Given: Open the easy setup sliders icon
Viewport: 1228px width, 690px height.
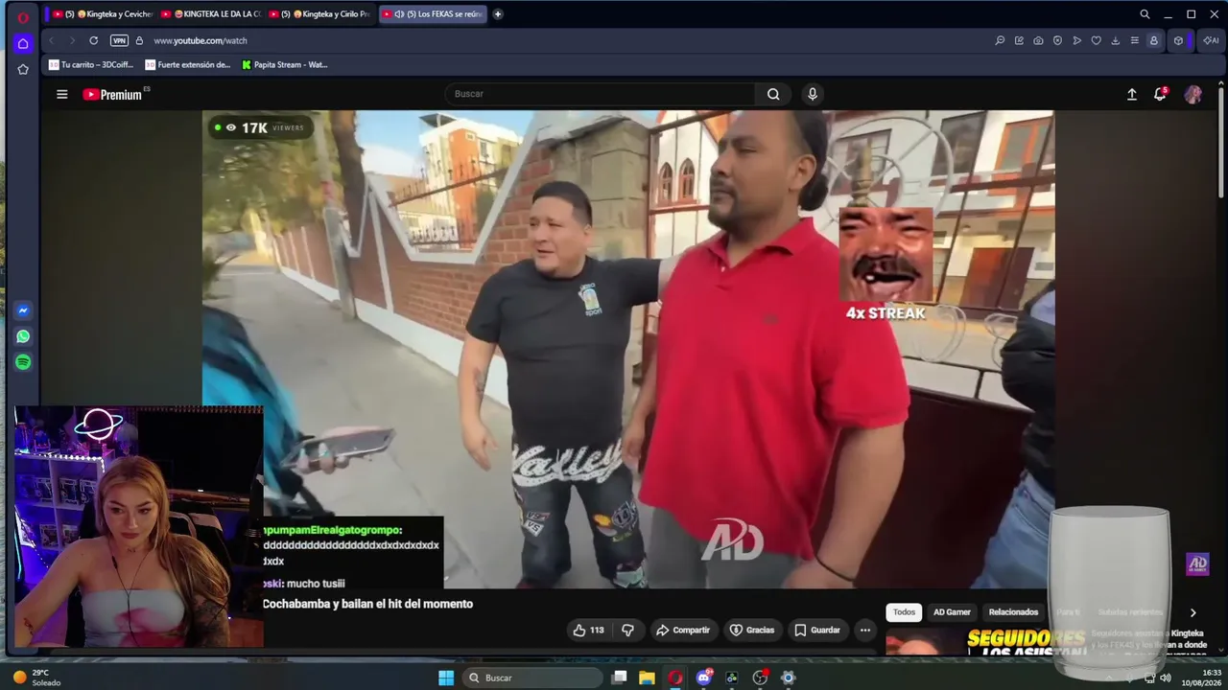Looking at the screenshot, I should (x=1134, y=40).
